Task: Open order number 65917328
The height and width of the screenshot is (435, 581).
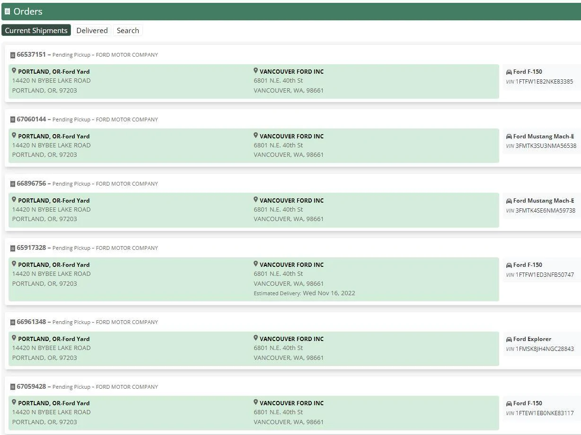Action: click(31, 247)
